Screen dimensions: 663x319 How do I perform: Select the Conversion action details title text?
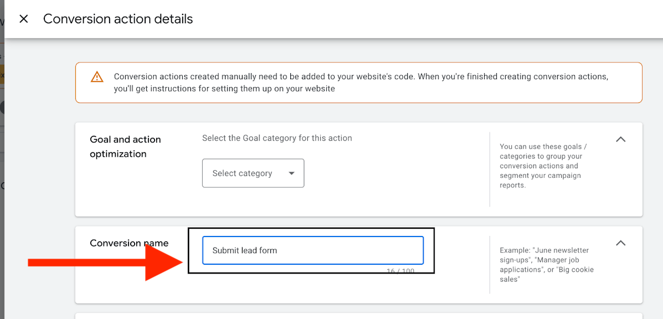[118, 18]
